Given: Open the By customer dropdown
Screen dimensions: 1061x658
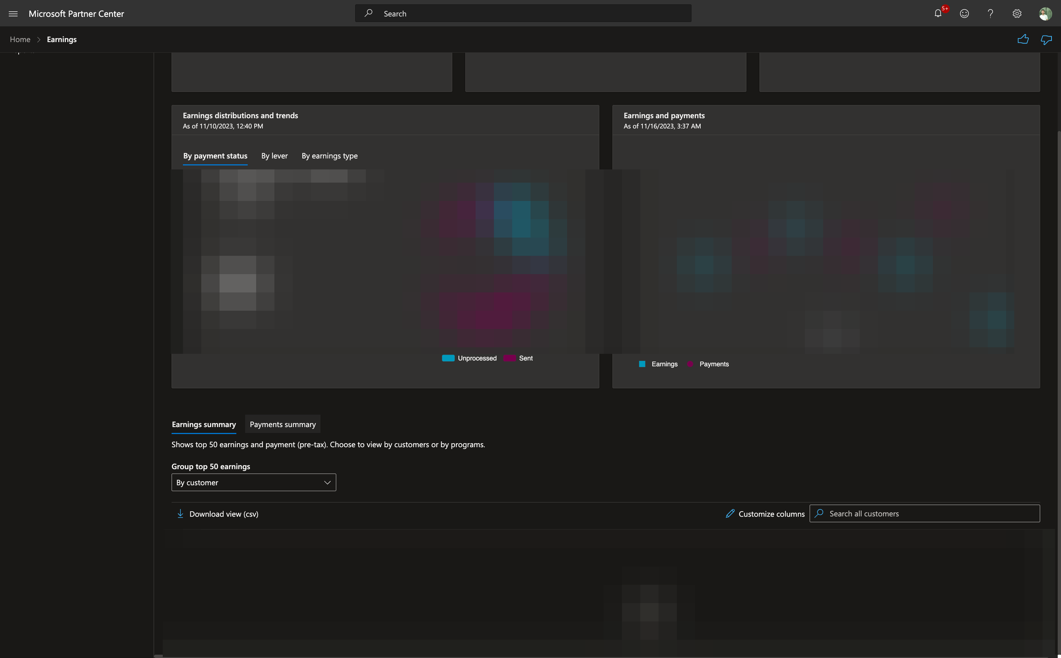Looking at the screenshot, I should pyautogui.click(x=254, y=482).
